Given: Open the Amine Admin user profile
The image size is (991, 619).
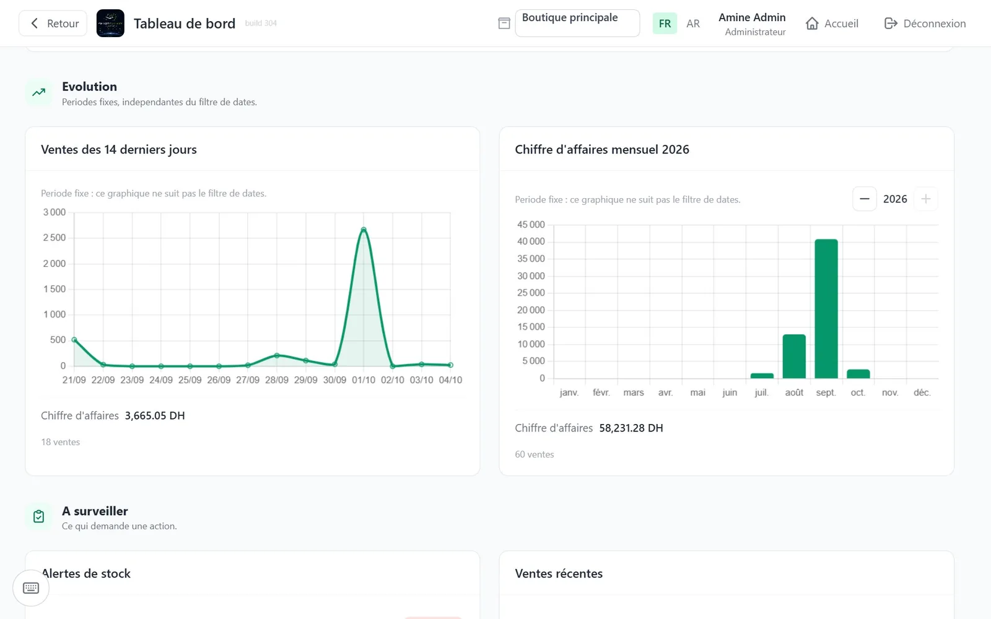Looking at the screenshot, I should (x=752, y=24).
